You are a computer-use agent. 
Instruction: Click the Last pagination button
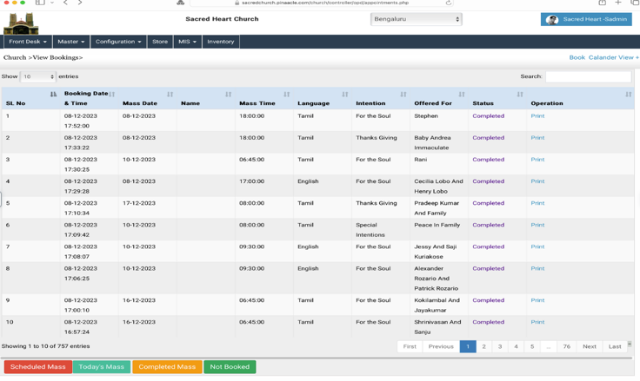click(615, 347)
